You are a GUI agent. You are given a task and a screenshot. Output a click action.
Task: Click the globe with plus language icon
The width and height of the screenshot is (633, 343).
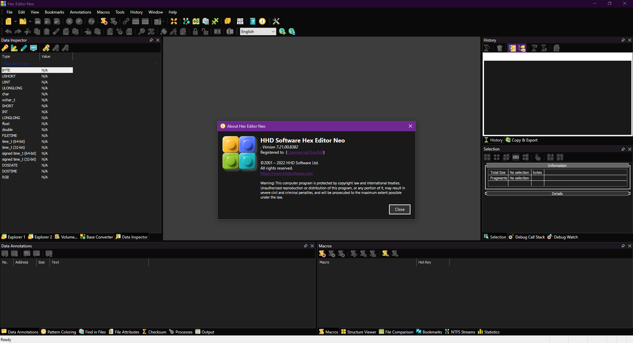pyautogui.click(x=282, y=32)
